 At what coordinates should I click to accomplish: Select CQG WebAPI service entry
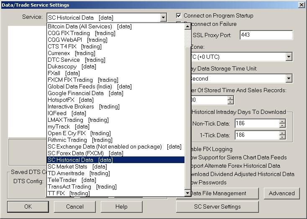click(116, 40)
